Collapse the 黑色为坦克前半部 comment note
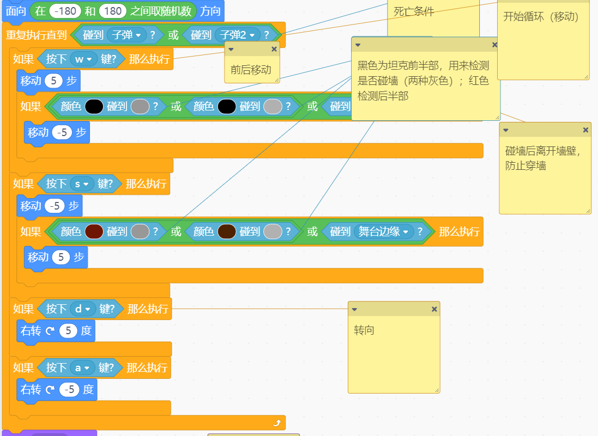 [x=358, y=45]
